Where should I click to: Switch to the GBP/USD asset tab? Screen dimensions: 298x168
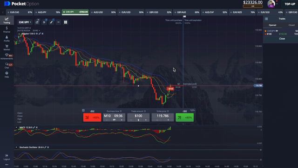[x=159, y=12]
